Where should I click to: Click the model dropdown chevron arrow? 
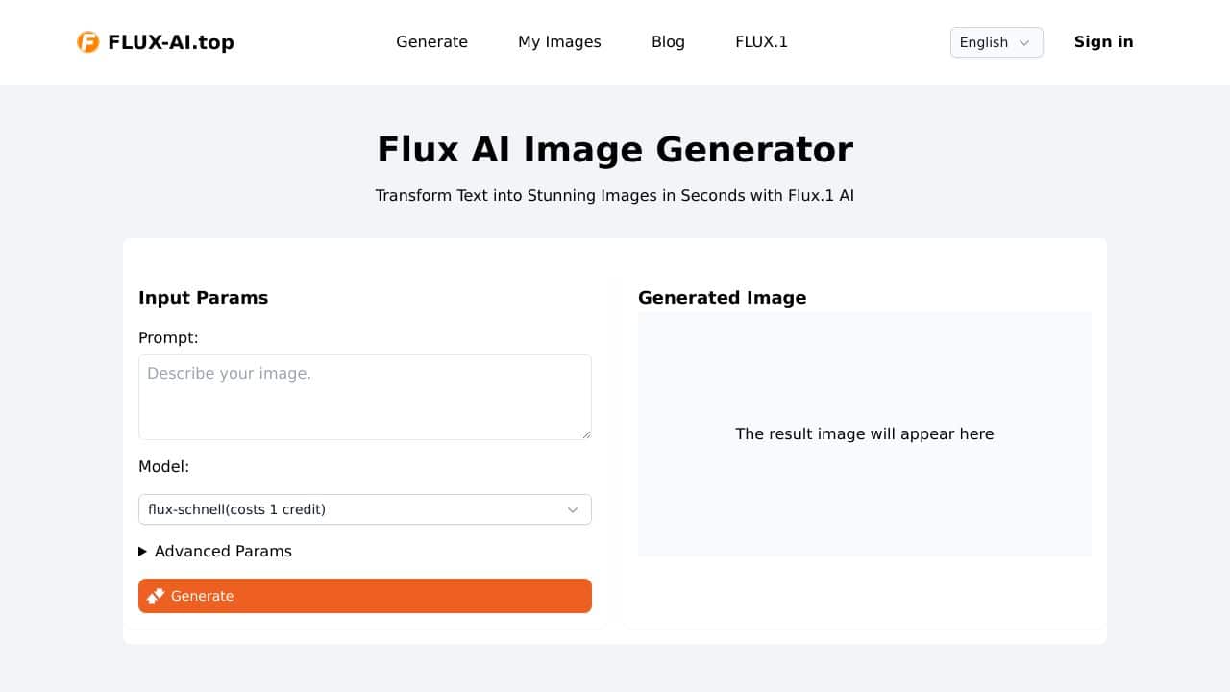(573, 509)
